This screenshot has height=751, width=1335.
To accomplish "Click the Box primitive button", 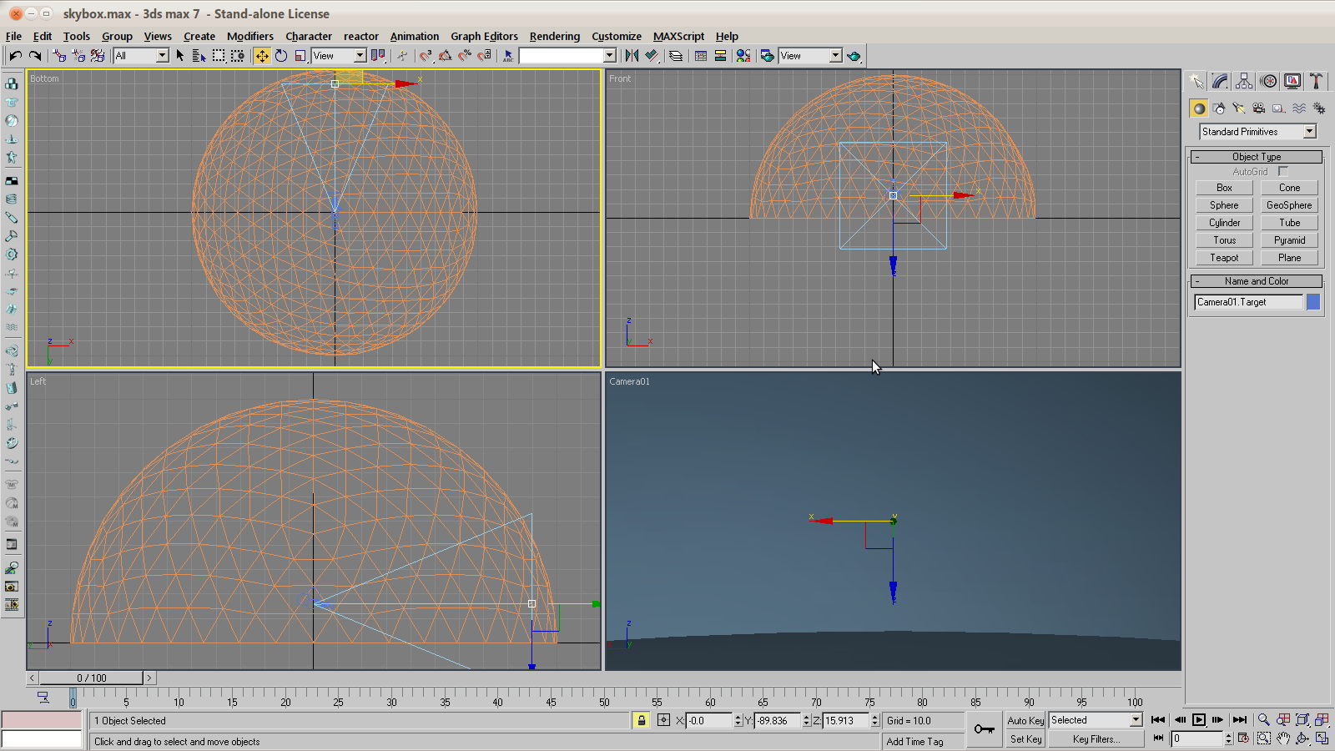I will pyautogui.click(x=1224, y=188).
